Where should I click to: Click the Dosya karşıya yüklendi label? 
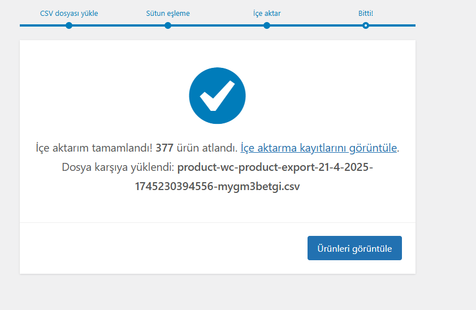(118, 167)
